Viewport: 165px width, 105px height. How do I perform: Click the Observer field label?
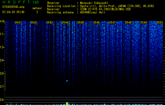[53, 3]
